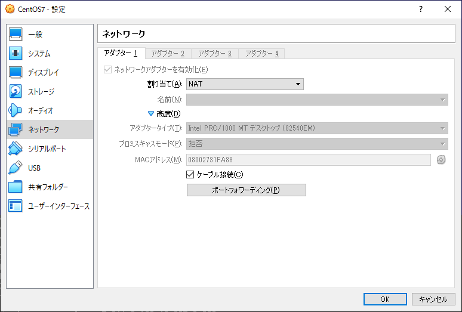Switch to the アダプター 2 tab
The image size is (462, 312).
(168, 54)
